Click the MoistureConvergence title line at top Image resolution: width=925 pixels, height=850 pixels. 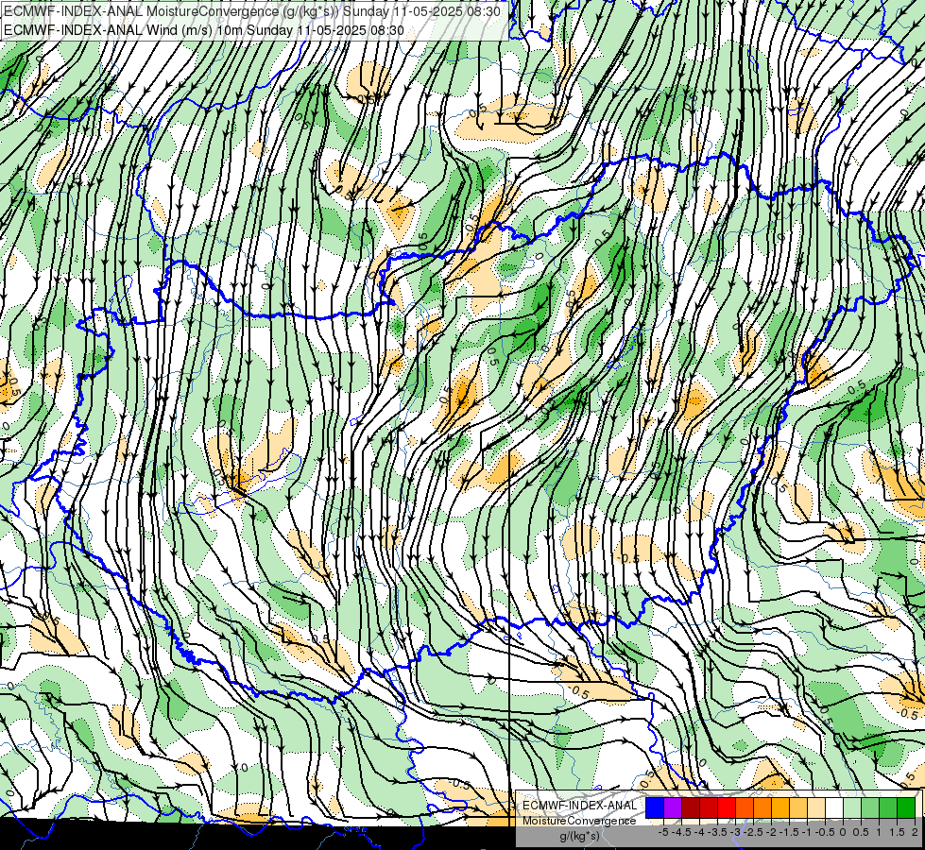coord(252,11)
